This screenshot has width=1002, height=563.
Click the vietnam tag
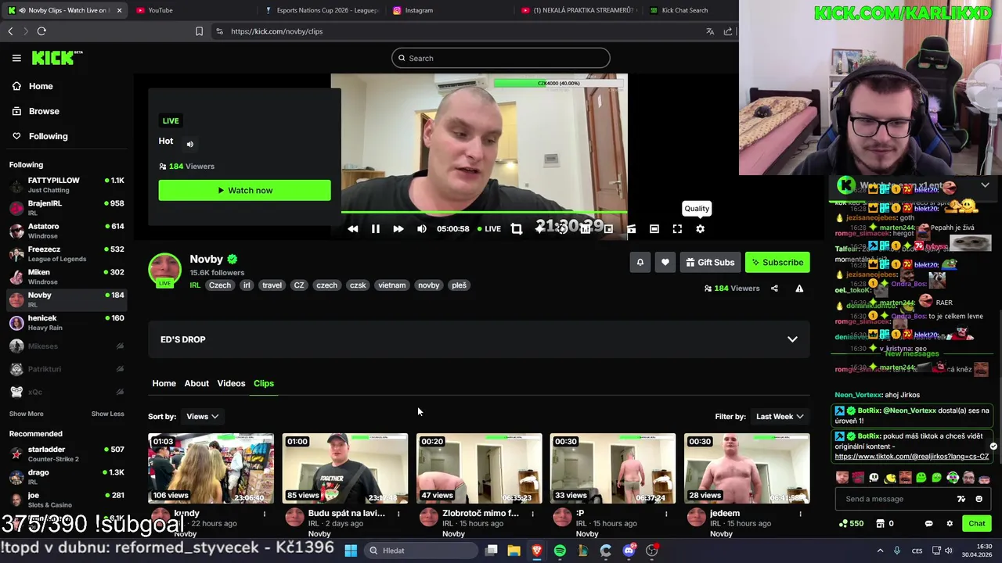[392, 285]
